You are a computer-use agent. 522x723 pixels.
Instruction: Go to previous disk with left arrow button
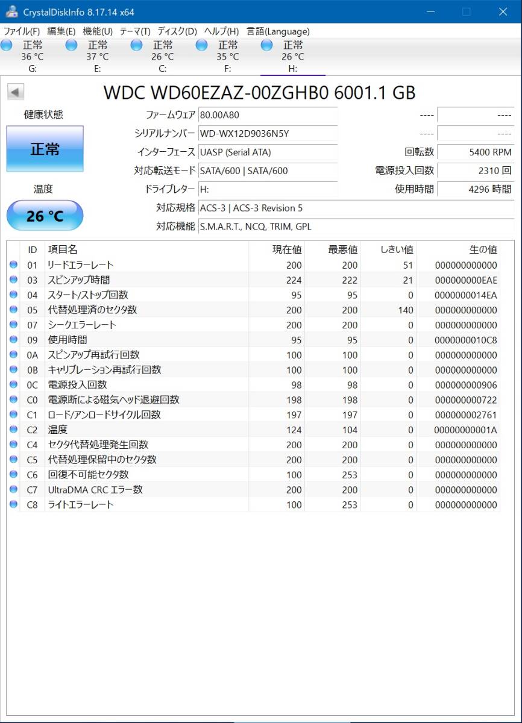(x=16, y=92)
